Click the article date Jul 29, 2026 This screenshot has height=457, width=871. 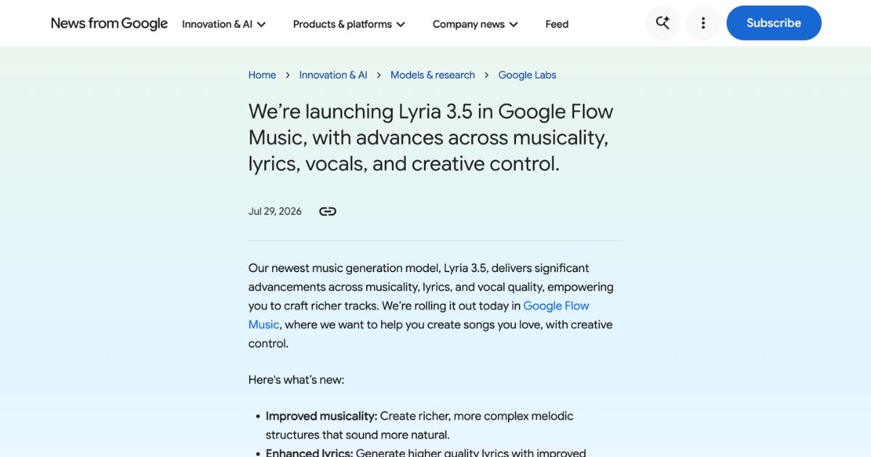click(275, 211)
